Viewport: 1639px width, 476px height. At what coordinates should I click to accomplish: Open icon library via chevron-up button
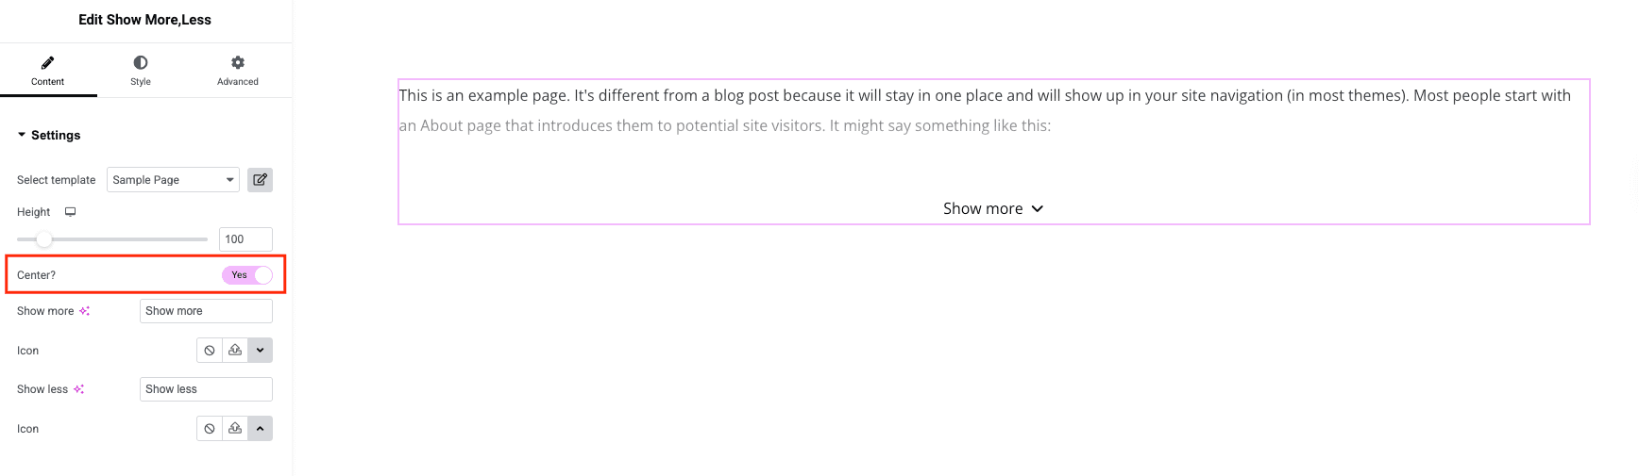(x=261, y=429)
